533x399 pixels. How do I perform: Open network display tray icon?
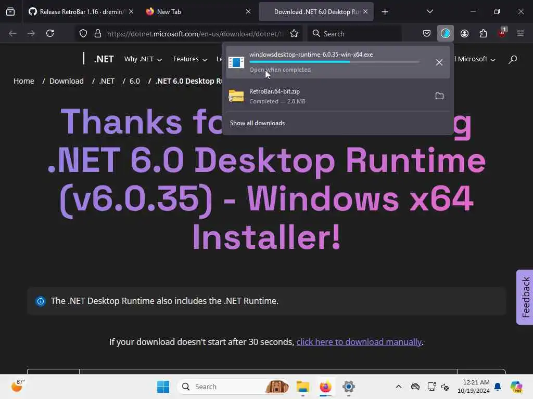tap(432, 387)
